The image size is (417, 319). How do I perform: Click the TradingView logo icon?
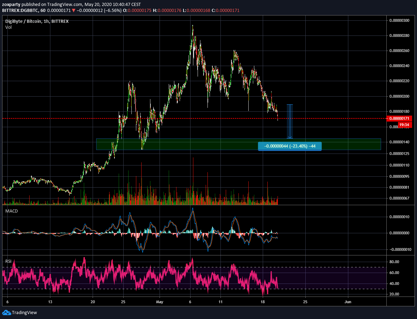[6, 312]
